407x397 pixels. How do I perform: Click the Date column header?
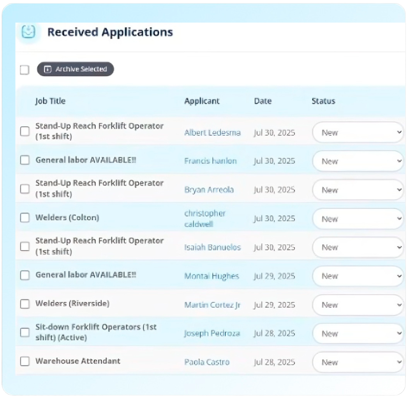(x=263, y=101)
